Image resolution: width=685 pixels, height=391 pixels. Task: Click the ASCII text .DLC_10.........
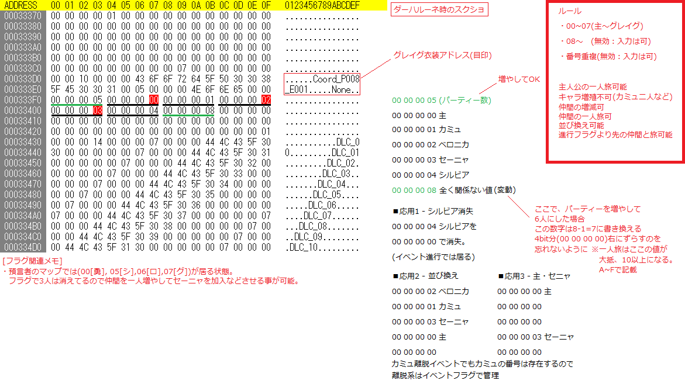[x=322, y=247]
